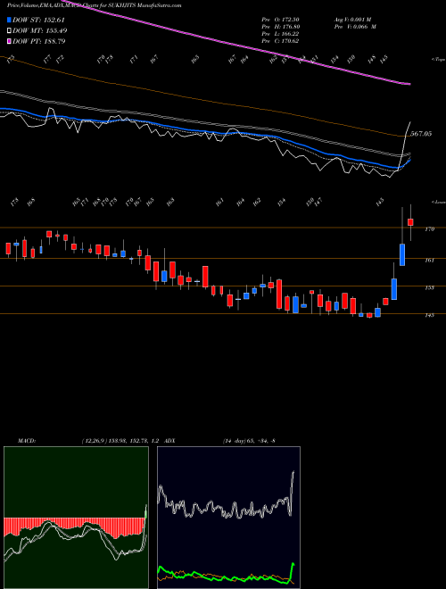446x589 pixels.
Task: Click the ADX (14 day) values text
Action: point(249,441)
